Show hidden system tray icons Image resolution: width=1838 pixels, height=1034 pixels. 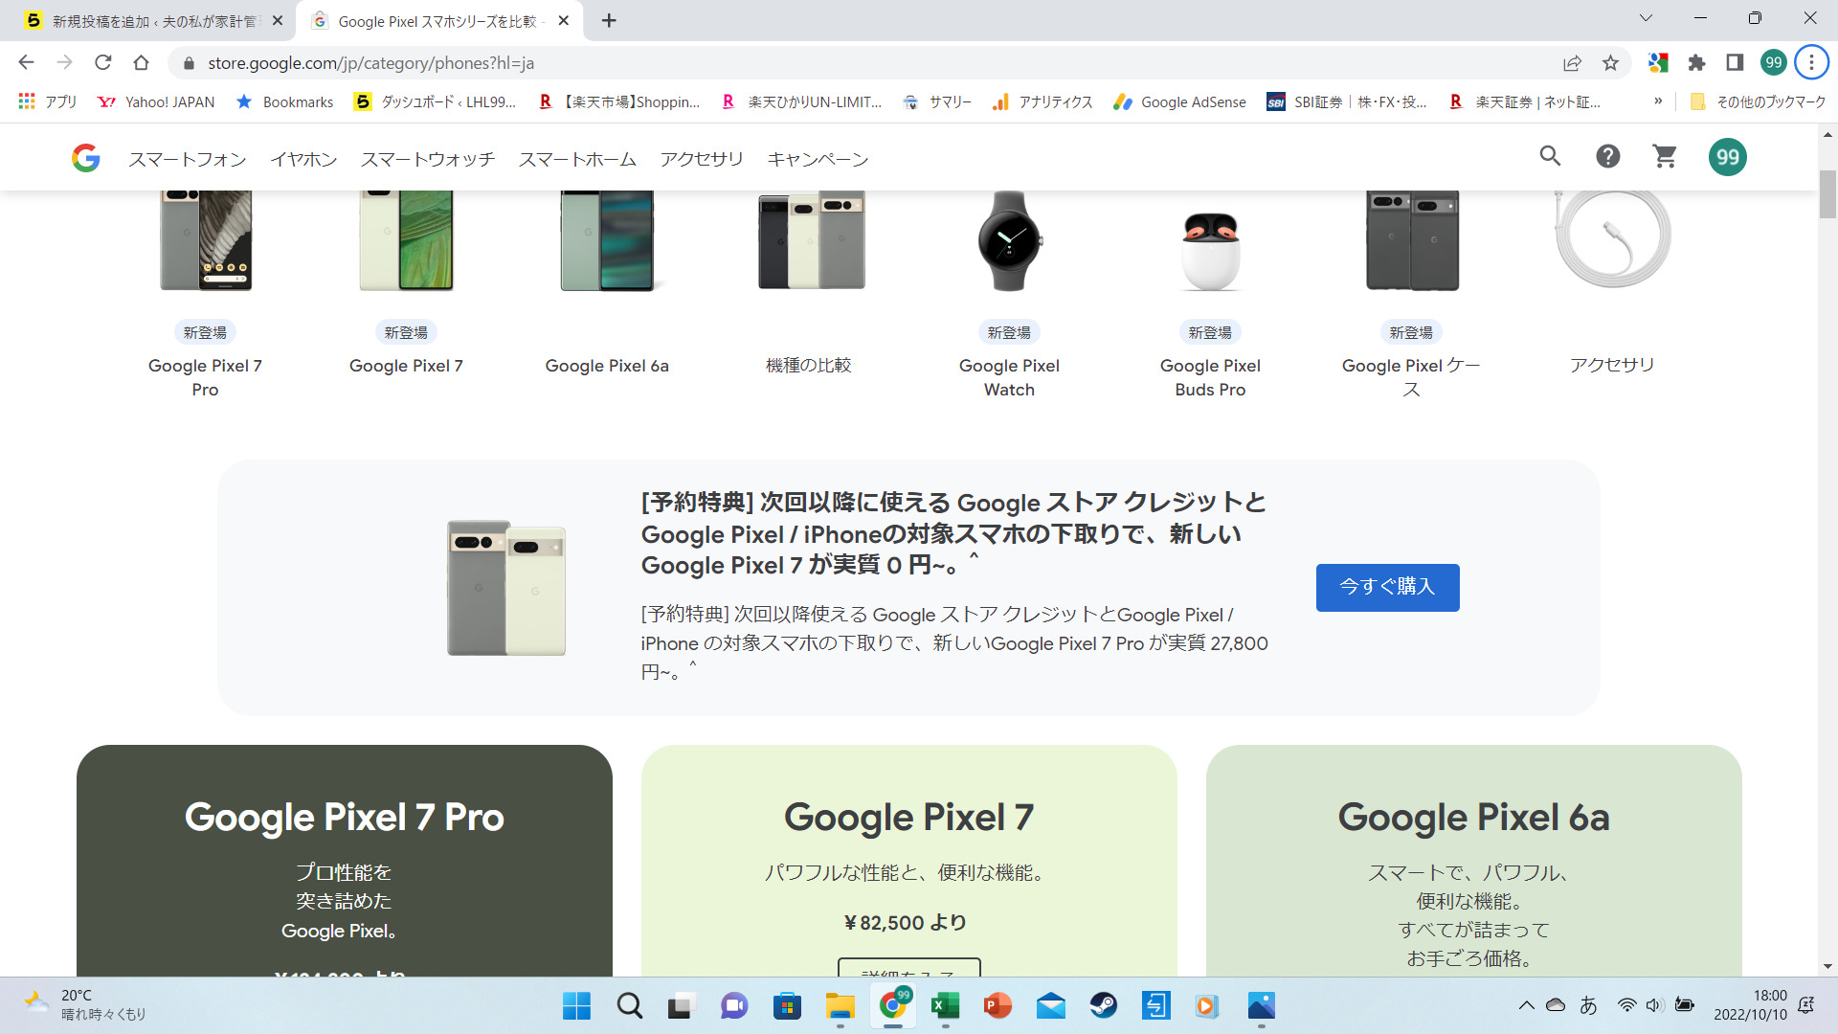click(x=1526, y=1005)
